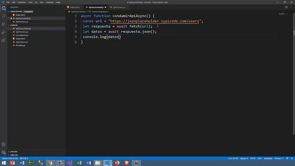This screenshot has height=166, width=295.
Task: Open Promesa.js in the folder tree
Action: coord(20,45)
